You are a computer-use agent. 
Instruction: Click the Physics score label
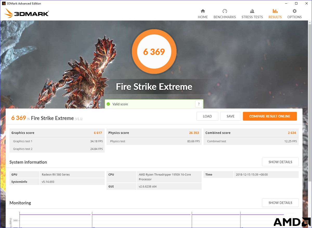pyautogui.click(x=119, y=133)
